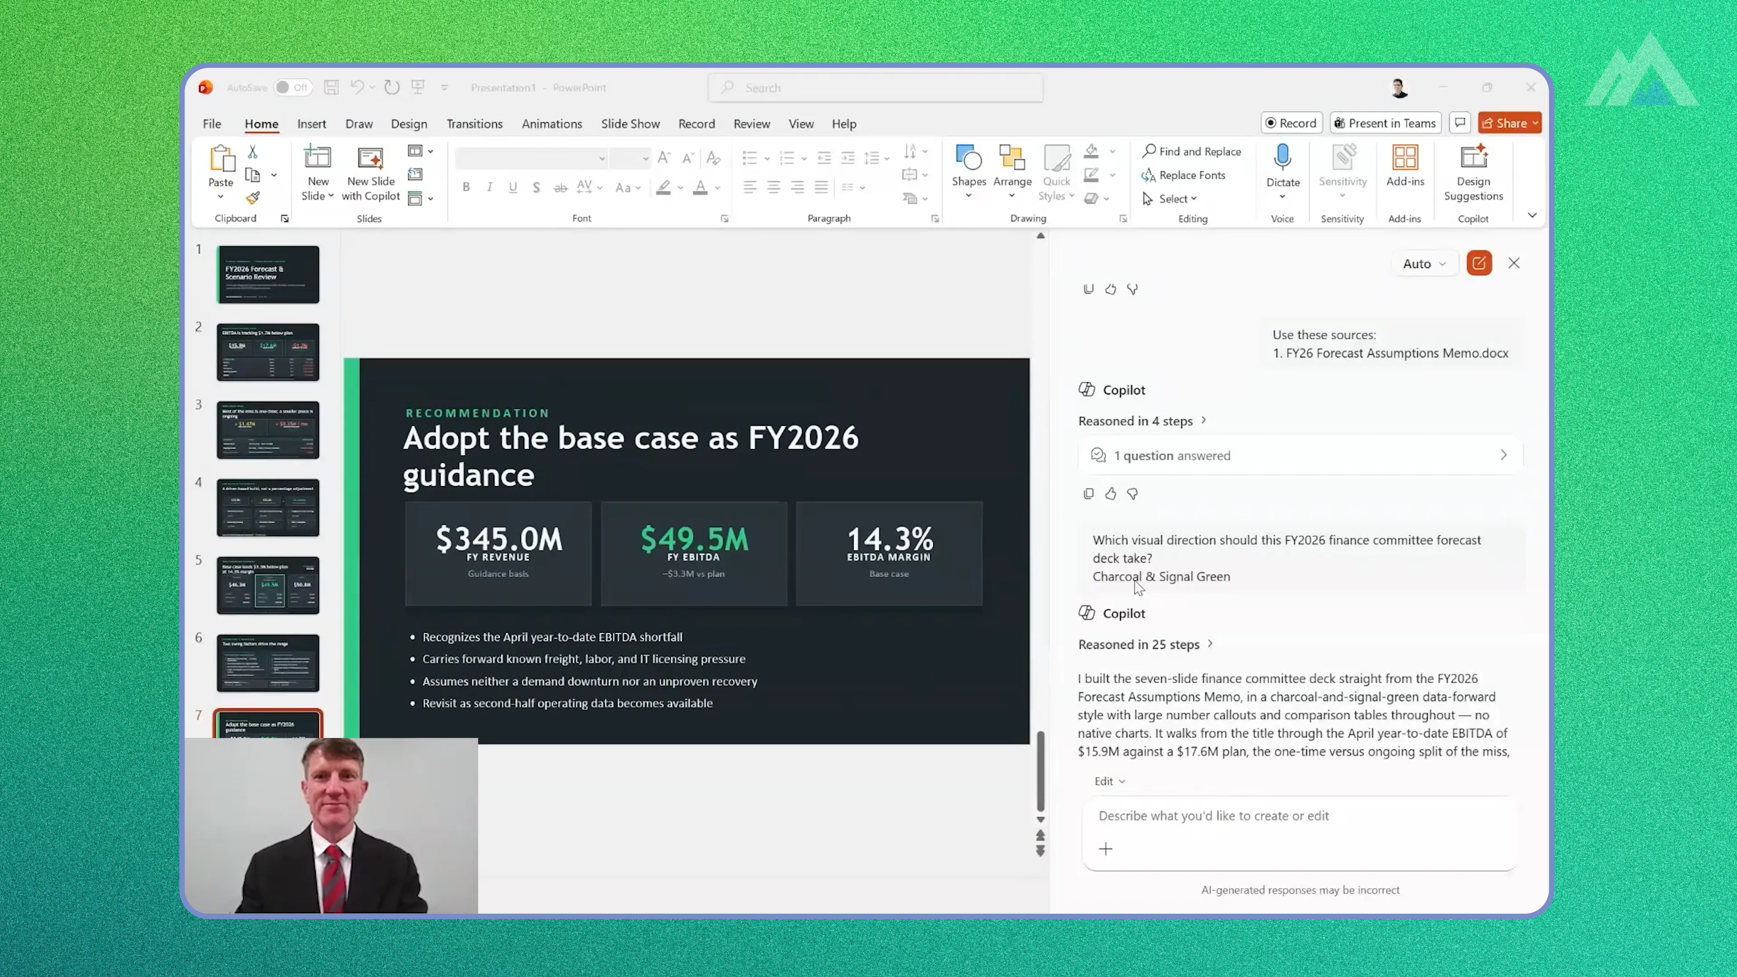Open the Add-ins panel

point(1405,166)
